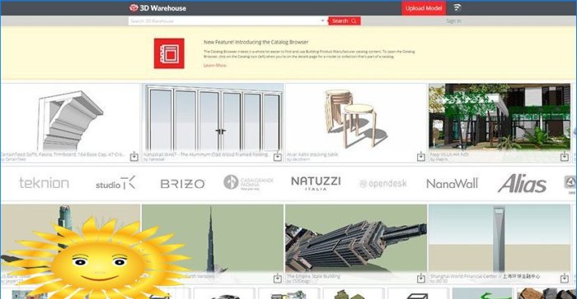Download the VILLA HA NOI model
The width and height of the screenshot is (577, 299).
564,157
